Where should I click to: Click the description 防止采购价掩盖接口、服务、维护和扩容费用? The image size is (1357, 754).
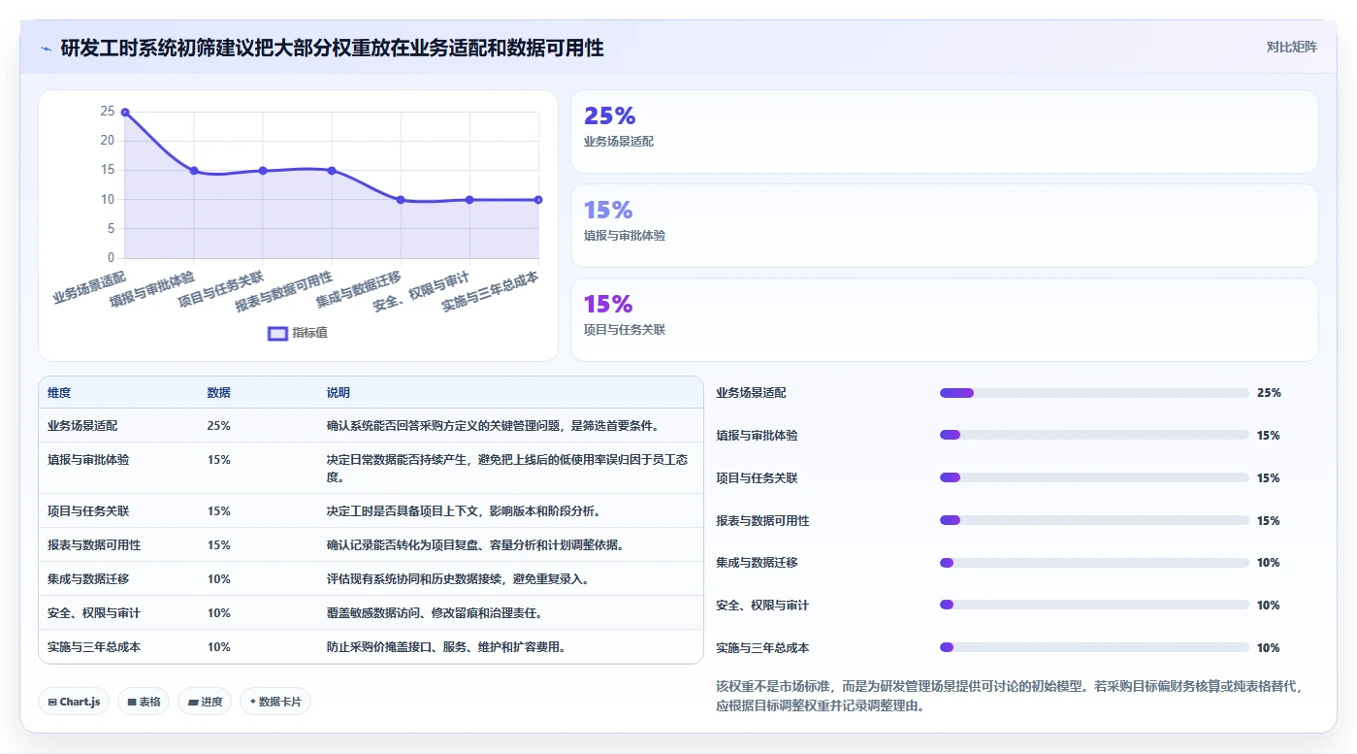446,647
